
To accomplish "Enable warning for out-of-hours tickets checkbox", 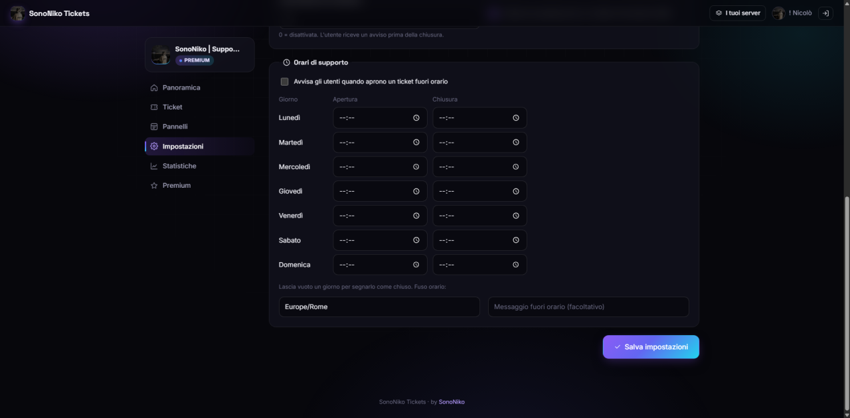I will click(x=285, y=82).
